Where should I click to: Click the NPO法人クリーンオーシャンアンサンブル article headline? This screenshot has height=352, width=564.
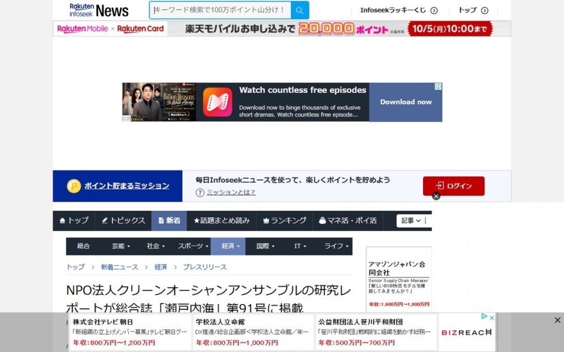coord(209,298)
